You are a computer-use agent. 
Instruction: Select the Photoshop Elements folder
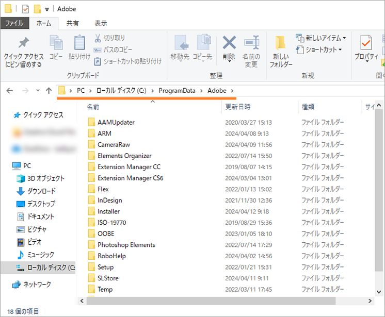point(122,245)
